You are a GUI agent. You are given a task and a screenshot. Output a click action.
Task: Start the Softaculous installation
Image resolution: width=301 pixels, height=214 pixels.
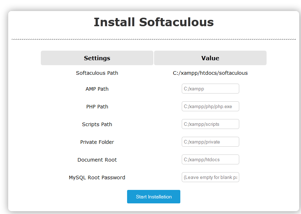154,197
